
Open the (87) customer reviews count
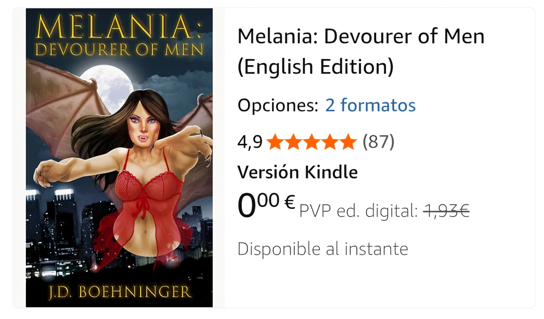click(378, 142)
